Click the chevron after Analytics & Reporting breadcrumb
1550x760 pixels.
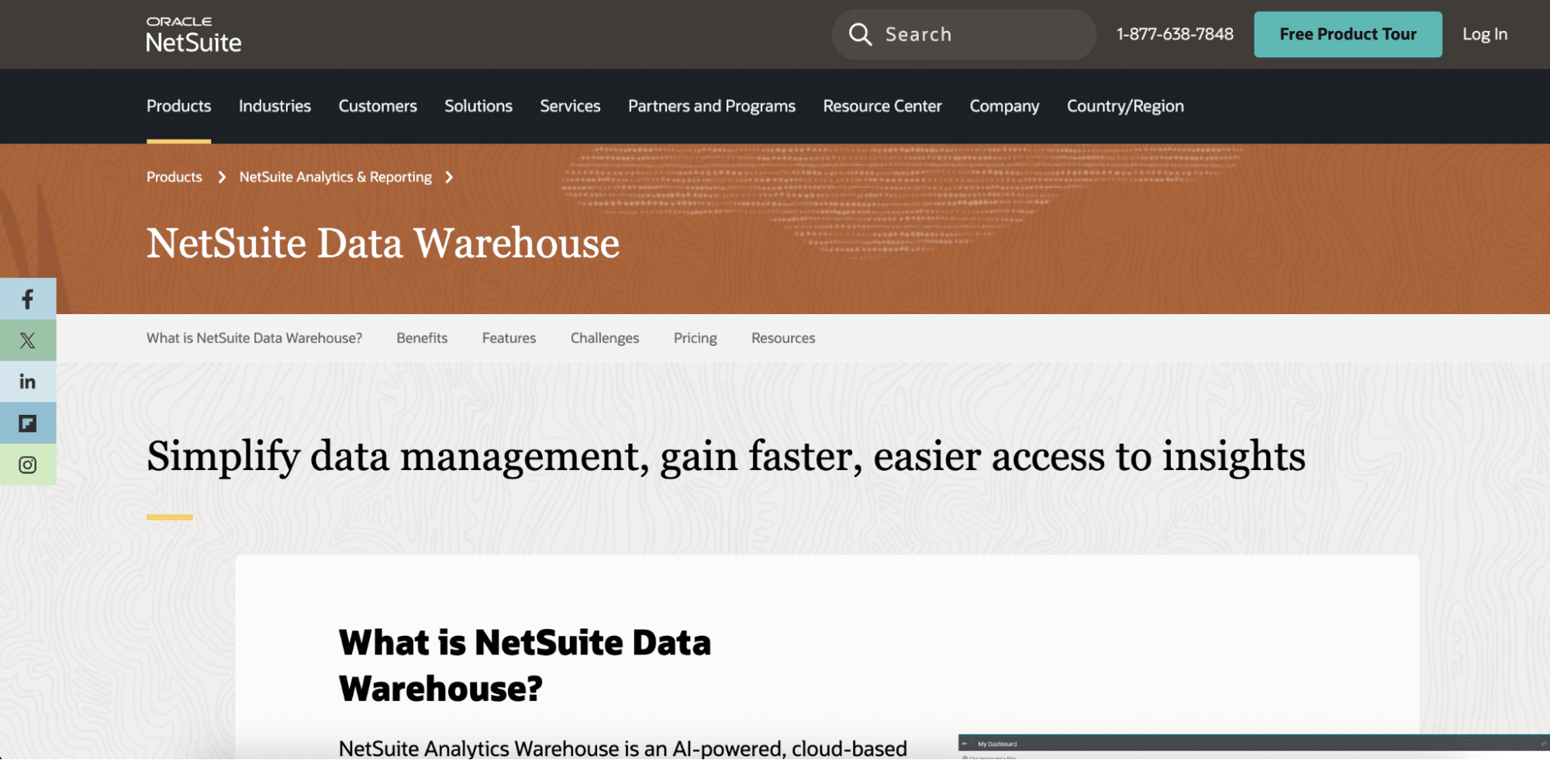[x=449, y=178]
